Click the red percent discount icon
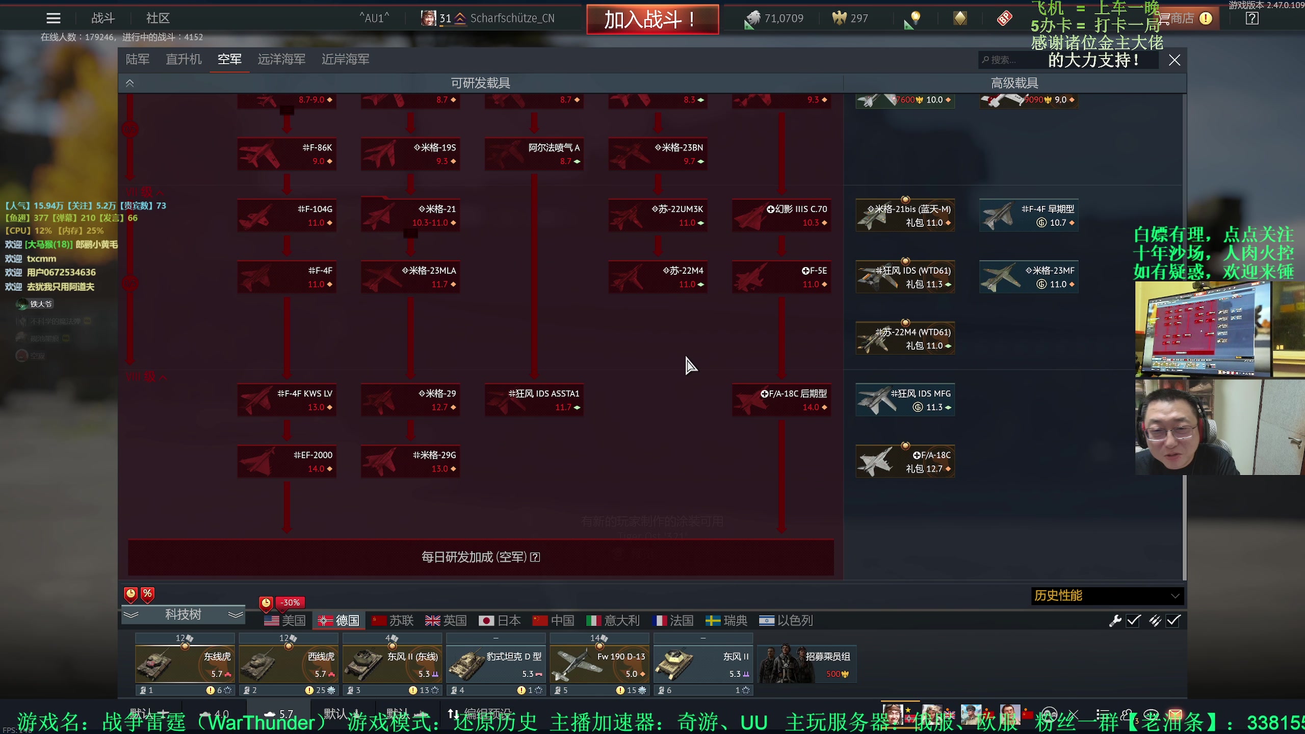1305x734 pixels. 147,594
